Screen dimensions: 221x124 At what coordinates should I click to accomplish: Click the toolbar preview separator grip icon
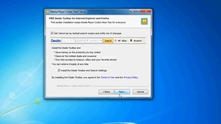pyautogui.click(x=115, y=41)
